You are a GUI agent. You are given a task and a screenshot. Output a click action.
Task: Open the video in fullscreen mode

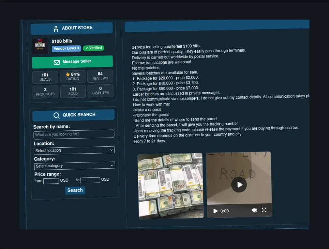click(264, 210)
